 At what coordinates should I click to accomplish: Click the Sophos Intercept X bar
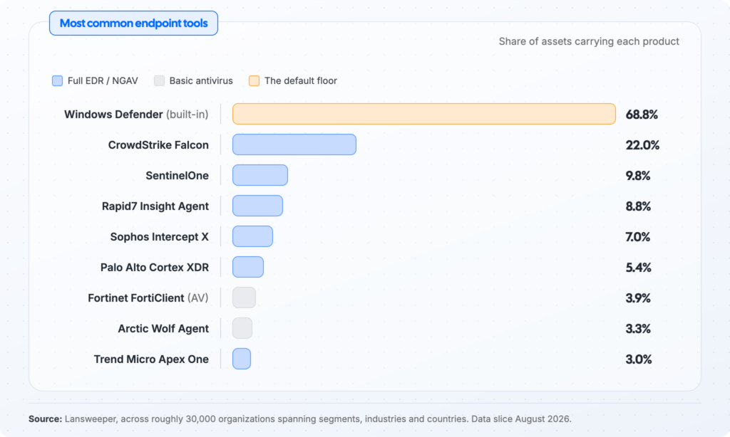253,236
